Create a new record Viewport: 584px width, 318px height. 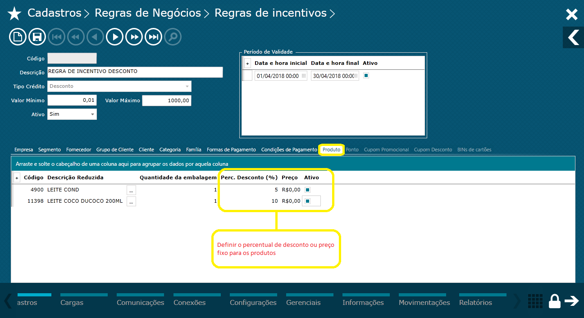pos(18,36)
